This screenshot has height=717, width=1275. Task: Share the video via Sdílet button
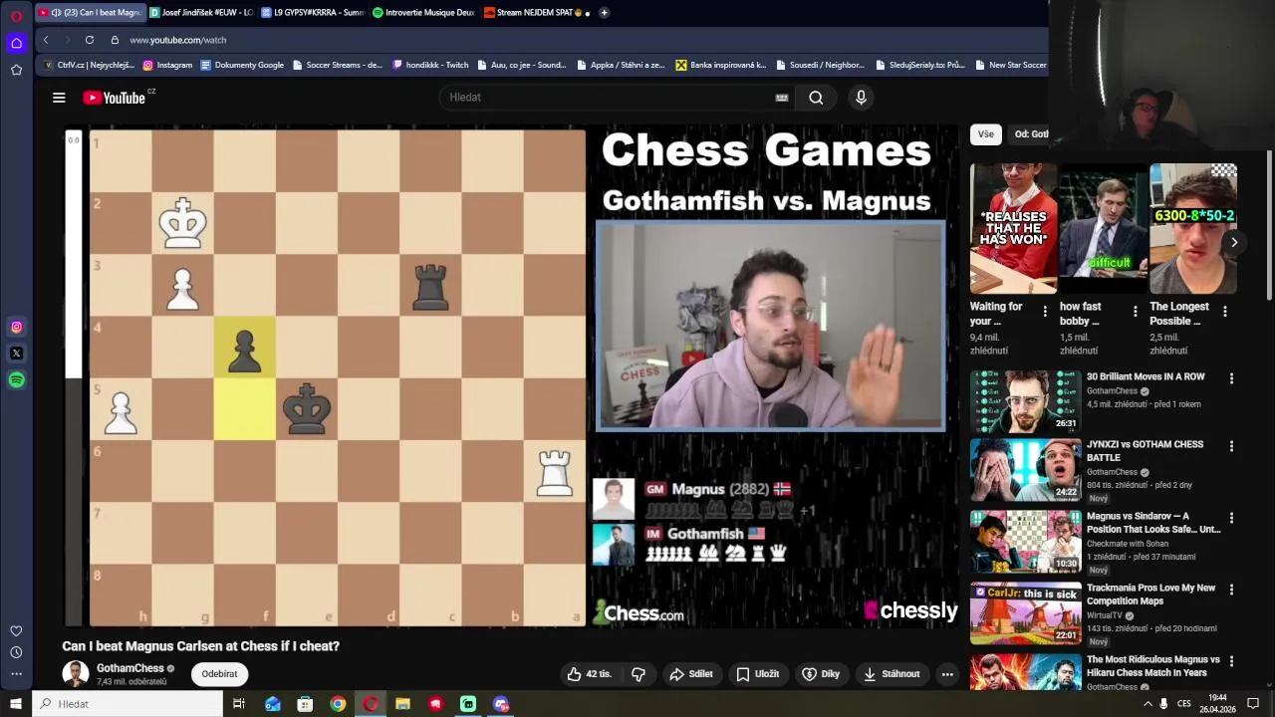[691, 674]
